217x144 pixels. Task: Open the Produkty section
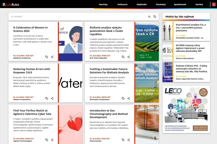(161, 4)
